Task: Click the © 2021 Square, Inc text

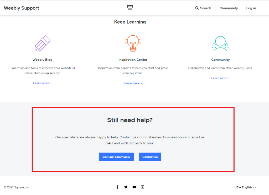Action: click(x=17, y=187)
